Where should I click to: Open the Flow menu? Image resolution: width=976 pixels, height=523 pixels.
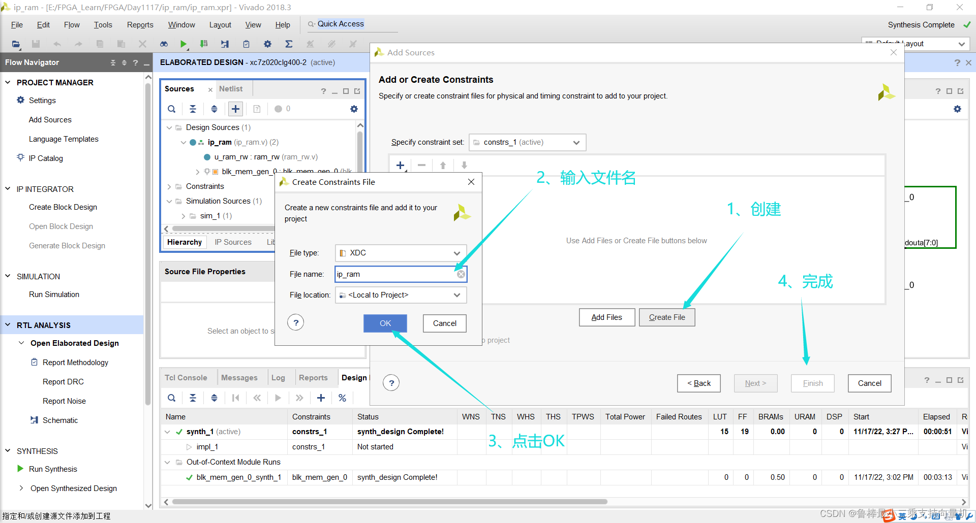72,24
